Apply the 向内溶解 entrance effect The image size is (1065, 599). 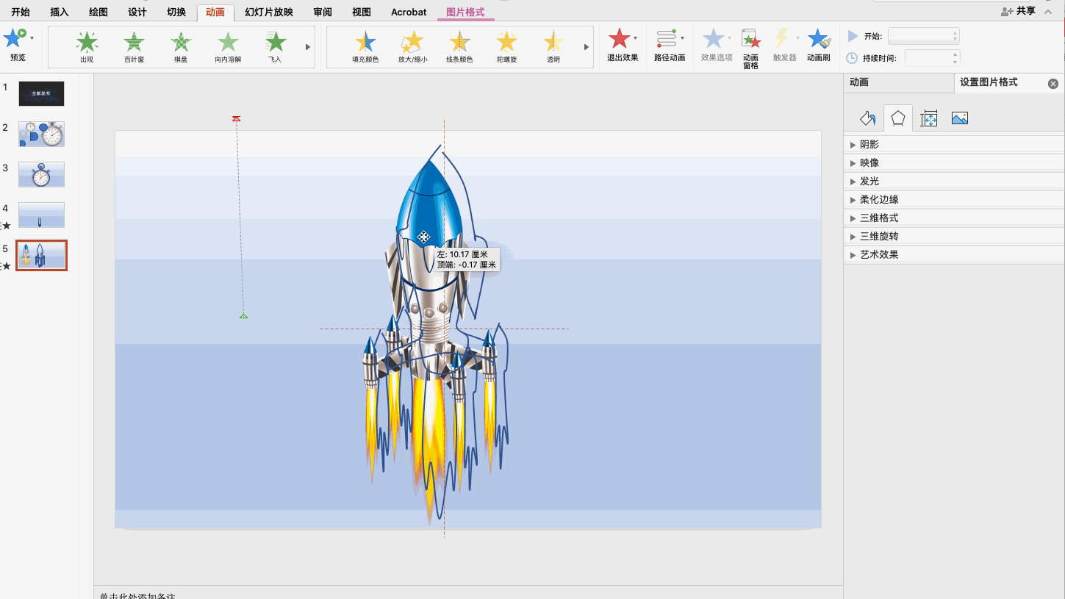(228, 47)
